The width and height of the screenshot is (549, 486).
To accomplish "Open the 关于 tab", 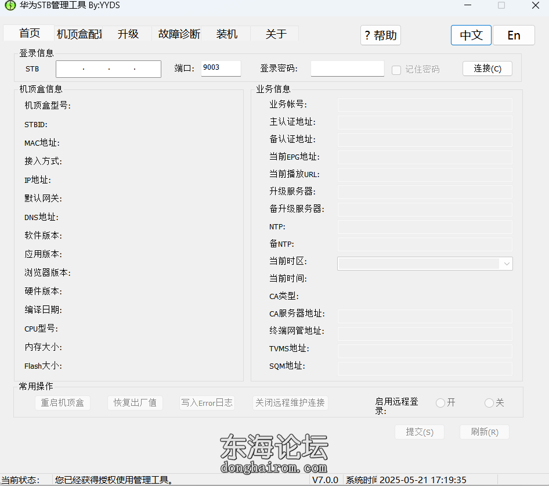I will 276,34.
